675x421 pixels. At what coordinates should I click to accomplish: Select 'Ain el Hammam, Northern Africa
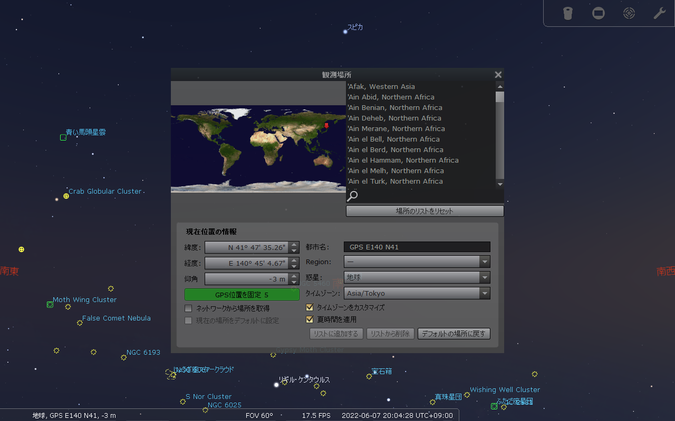(x=421, y=160)
